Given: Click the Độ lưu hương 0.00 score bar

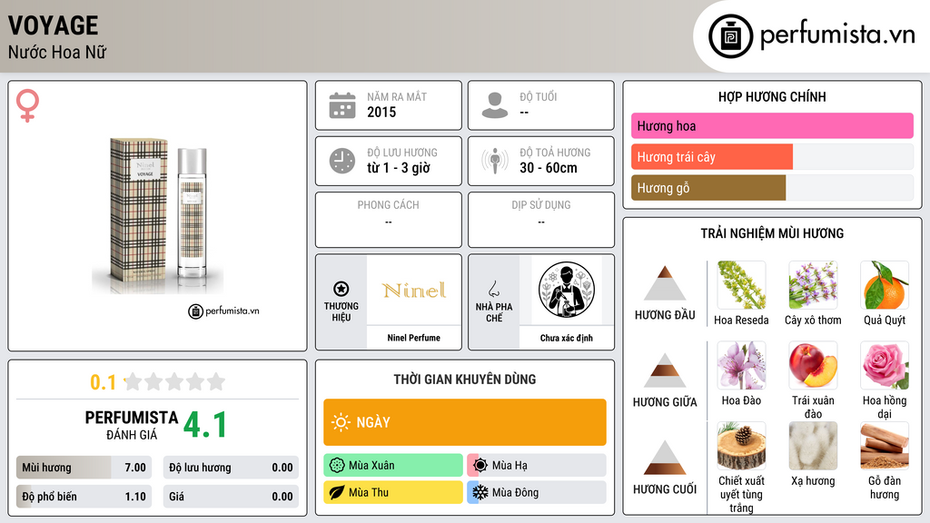Looking at the screenshot, I should (231, 468).
